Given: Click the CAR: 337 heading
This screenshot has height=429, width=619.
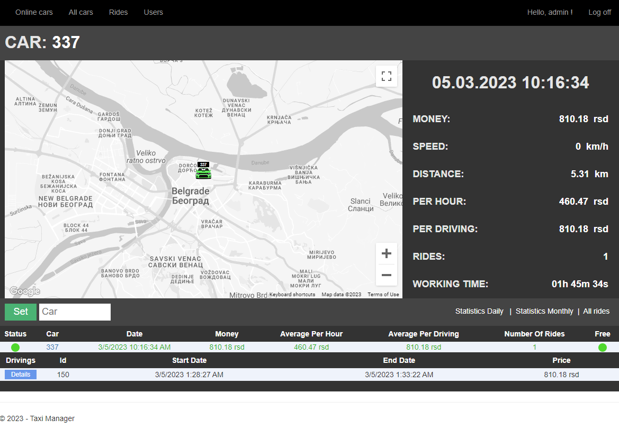Looking at the screenshot, I should (42, 42).
